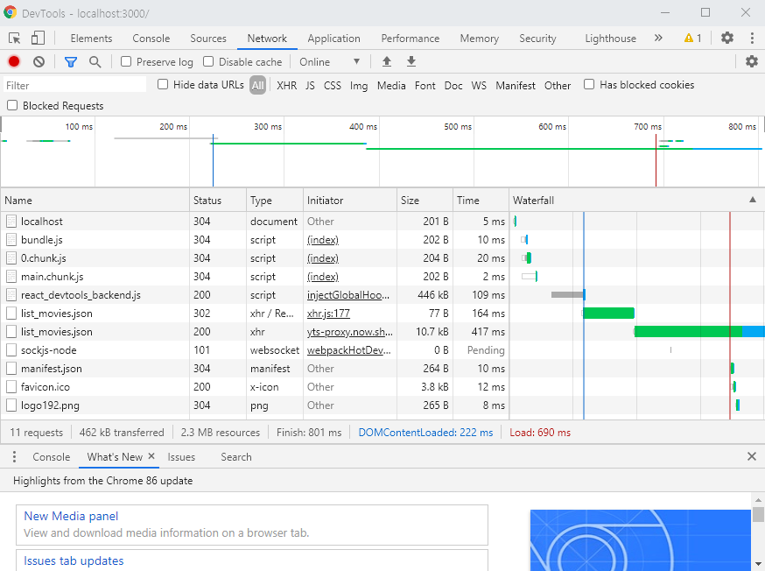Select the 0.chunk.js request row

click(x=382, y=258)
